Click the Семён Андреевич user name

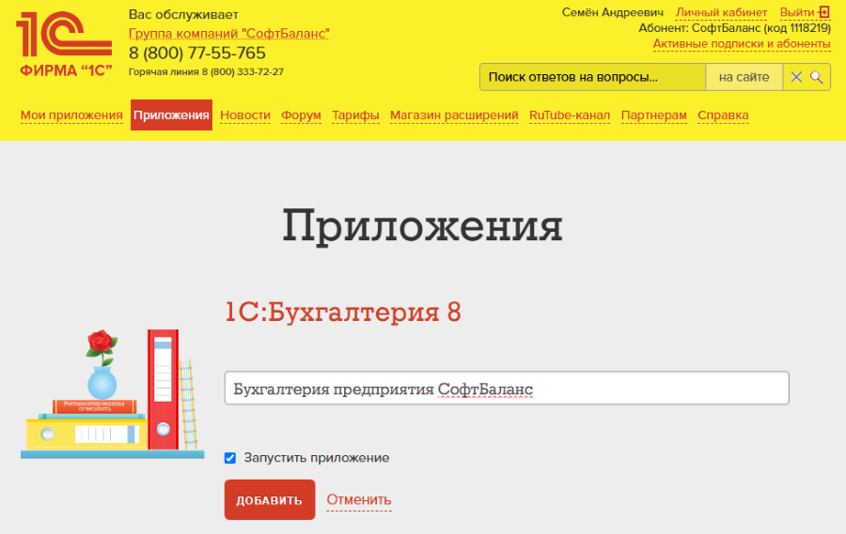click(612, 12)
